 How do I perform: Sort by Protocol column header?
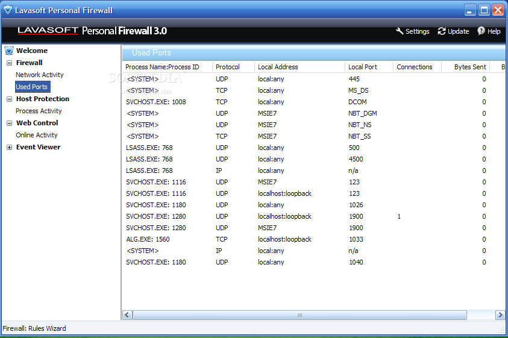point(233,67)
